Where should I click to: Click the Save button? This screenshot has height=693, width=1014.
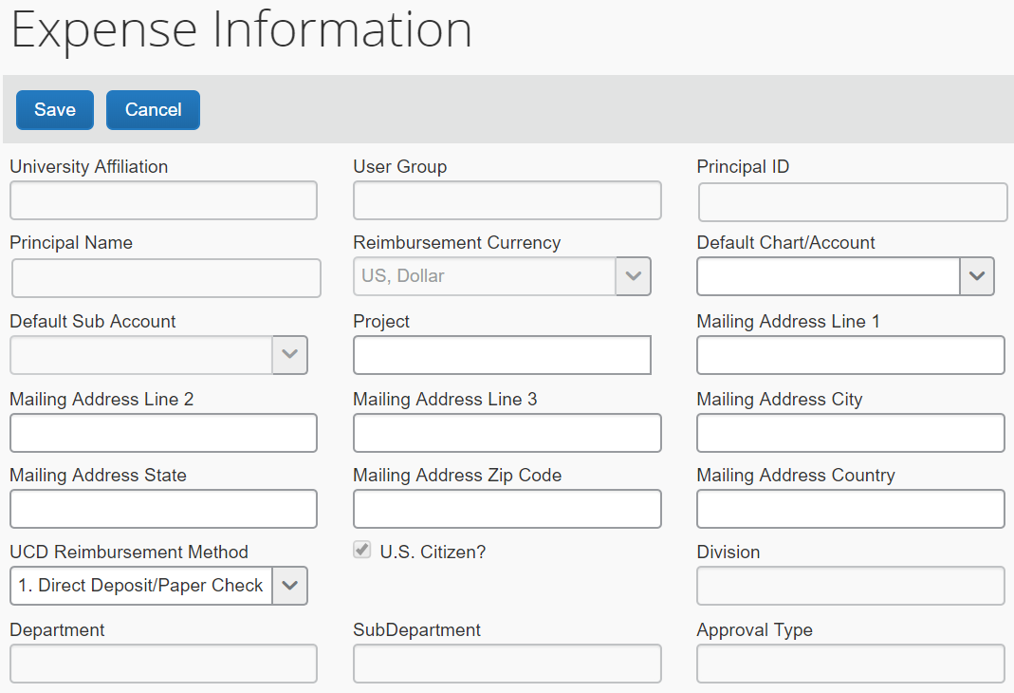coord(55,110)
